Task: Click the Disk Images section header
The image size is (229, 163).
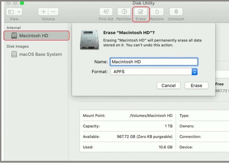Action: tap(18, 46)
